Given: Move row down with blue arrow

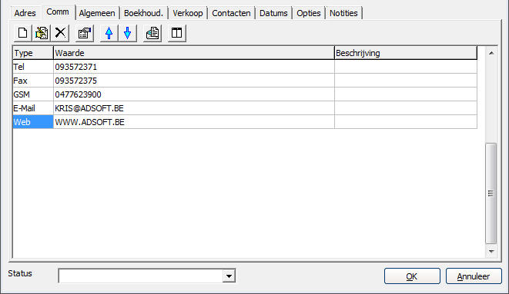Looking at the screenshot, I should click(x=128, y=33).
